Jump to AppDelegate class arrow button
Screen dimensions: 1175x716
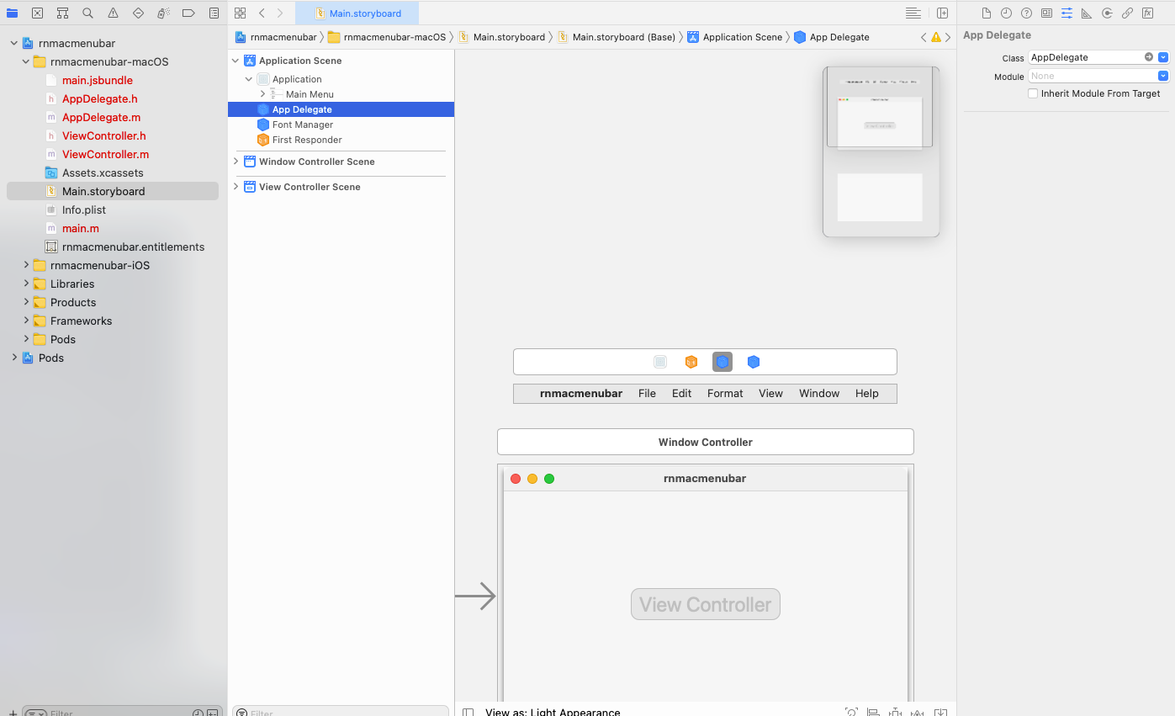click(1149, 57)
